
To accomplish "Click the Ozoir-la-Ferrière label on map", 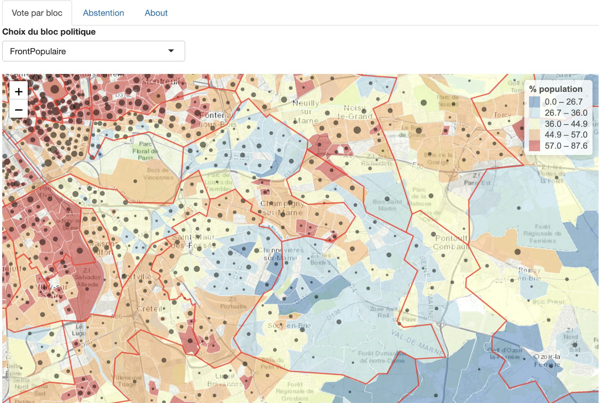I will 547,360.
